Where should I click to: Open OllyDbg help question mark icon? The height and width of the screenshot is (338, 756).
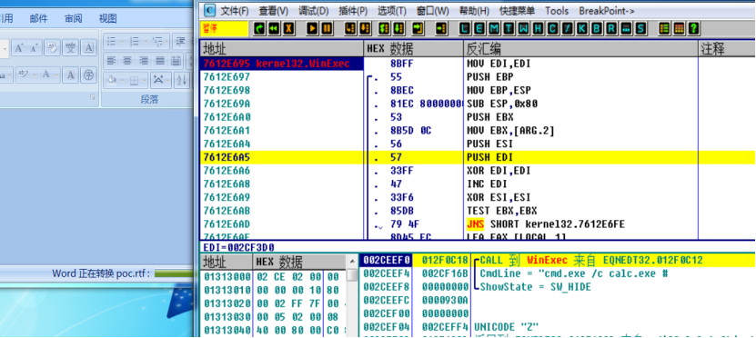693,29
